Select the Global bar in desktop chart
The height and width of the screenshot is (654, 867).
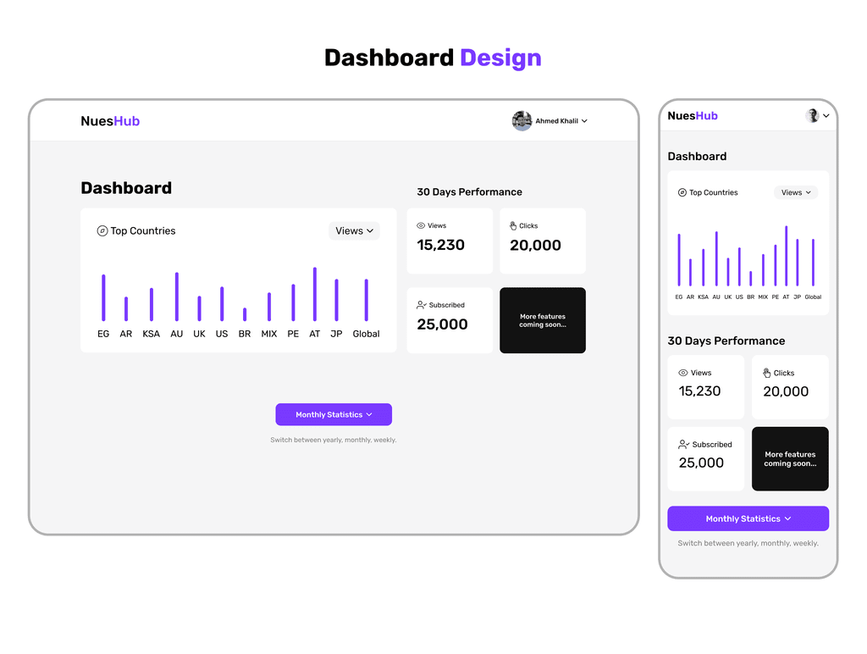(x=366, y=300)
